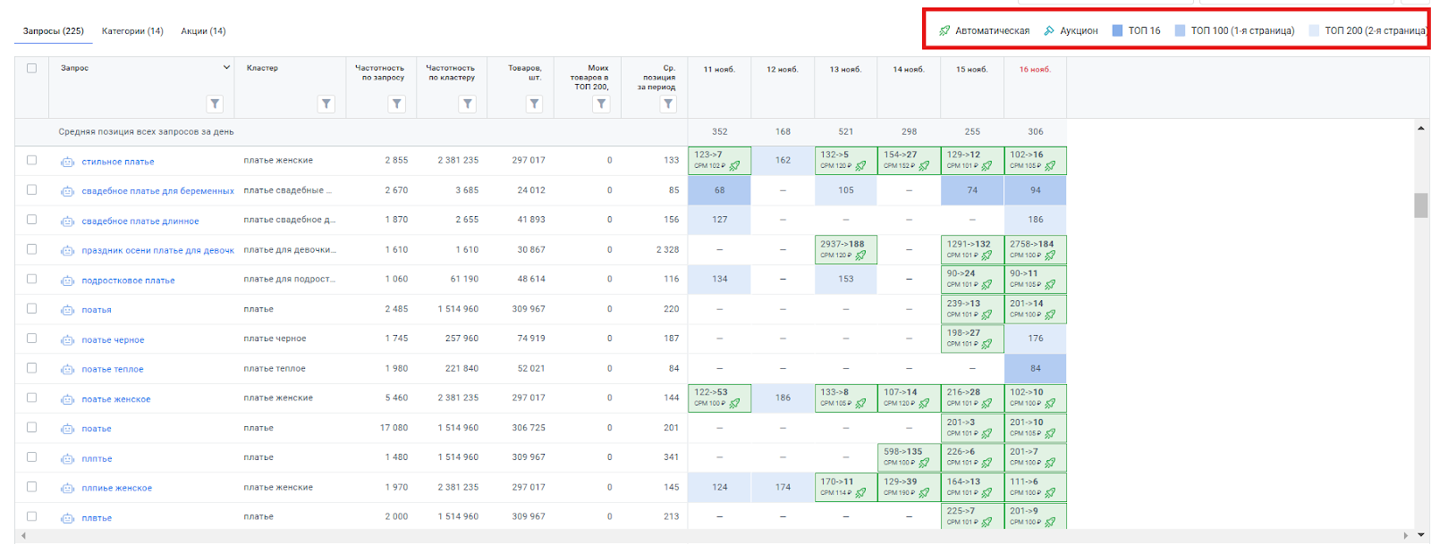The height and width of the screenshot is (544, 1431).
Task: Click the robot icon beside свадебное платье для беременных
Action: (67, 191)
